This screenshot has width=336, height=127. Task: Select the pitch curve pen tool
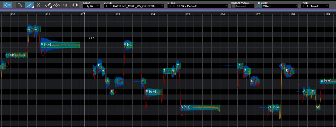click(48, 5)
